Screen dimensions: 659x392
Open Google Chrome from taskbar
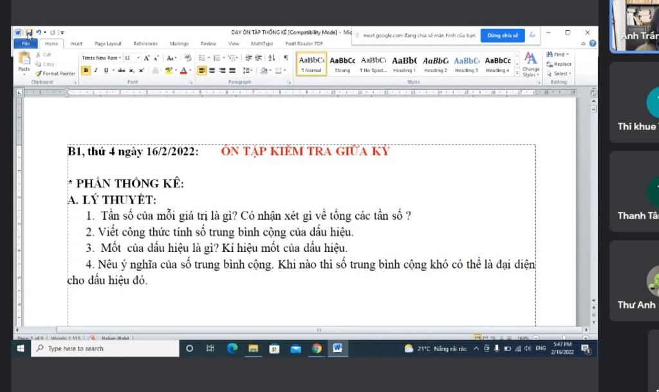317,348
